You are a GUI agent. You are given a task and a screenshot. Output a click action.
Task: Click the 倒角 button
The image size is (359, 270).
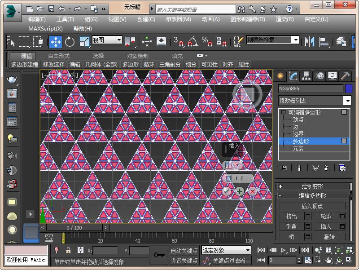tap(292, 226)
